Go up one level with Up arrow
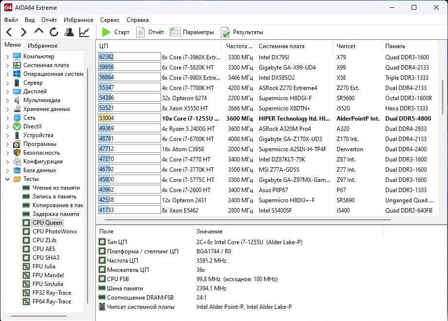Image resolution: width=448 pixels, height=321 pixels. [x=39, y=32]
